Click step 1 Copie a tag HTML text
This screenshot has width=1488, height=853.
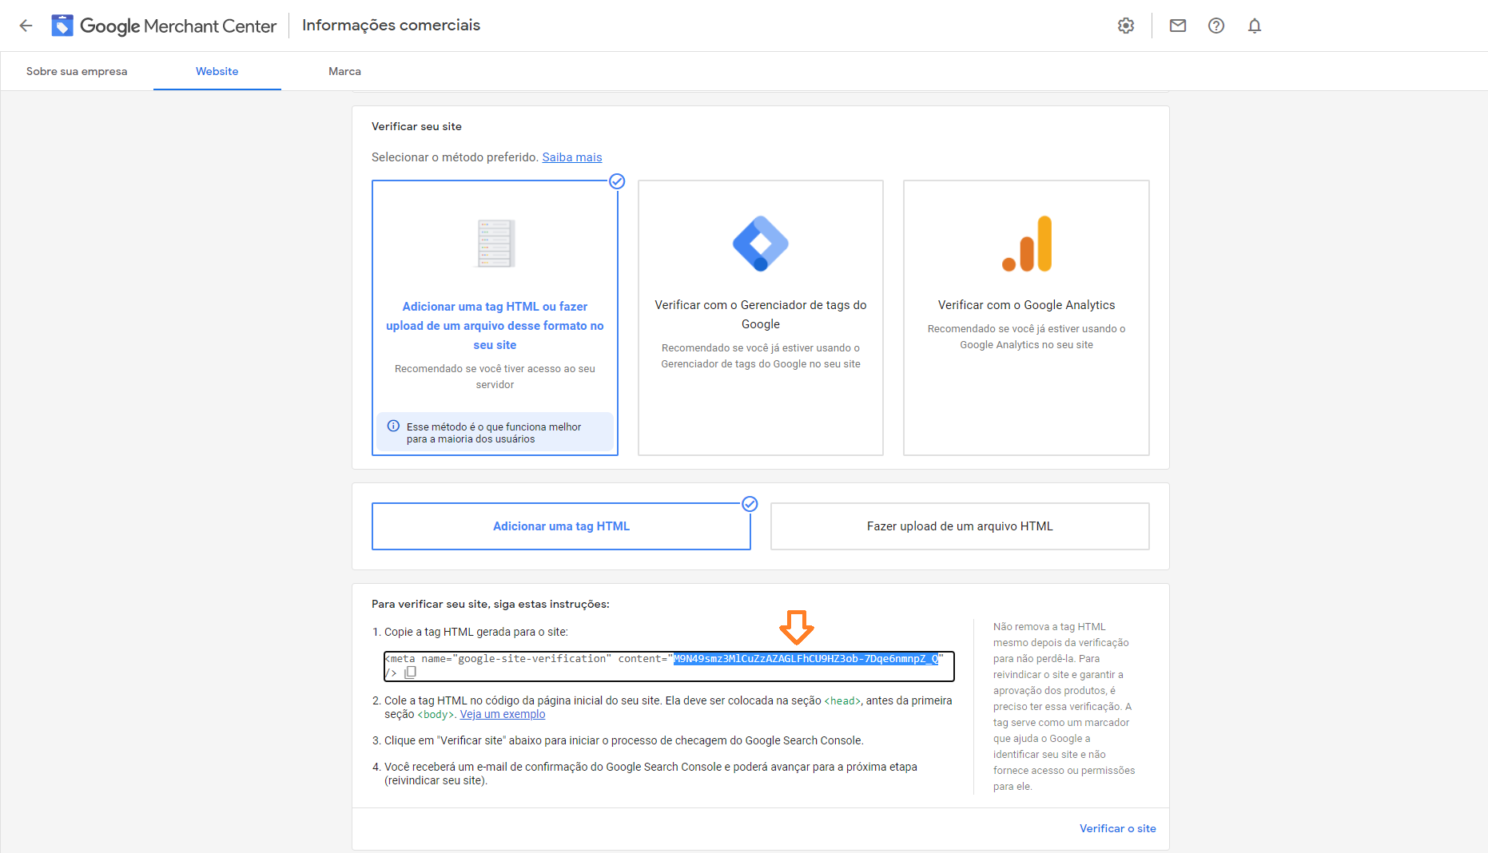[x=476, y=632]
